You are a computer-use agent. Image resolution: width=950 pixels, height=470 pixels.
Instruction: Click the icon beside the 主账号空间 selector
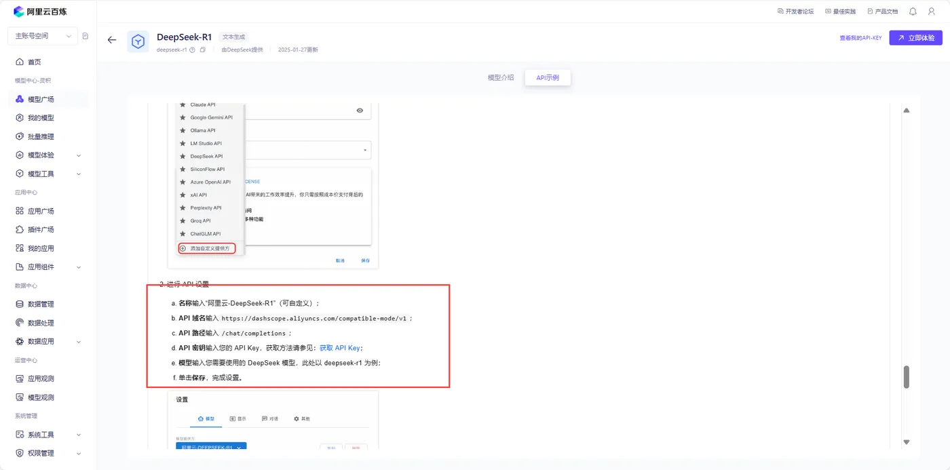tap(85, 36)
